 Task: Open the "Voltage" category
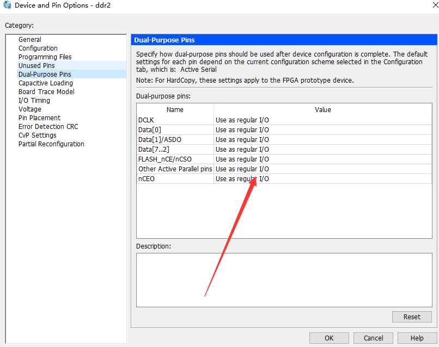(x=30, y=109)
